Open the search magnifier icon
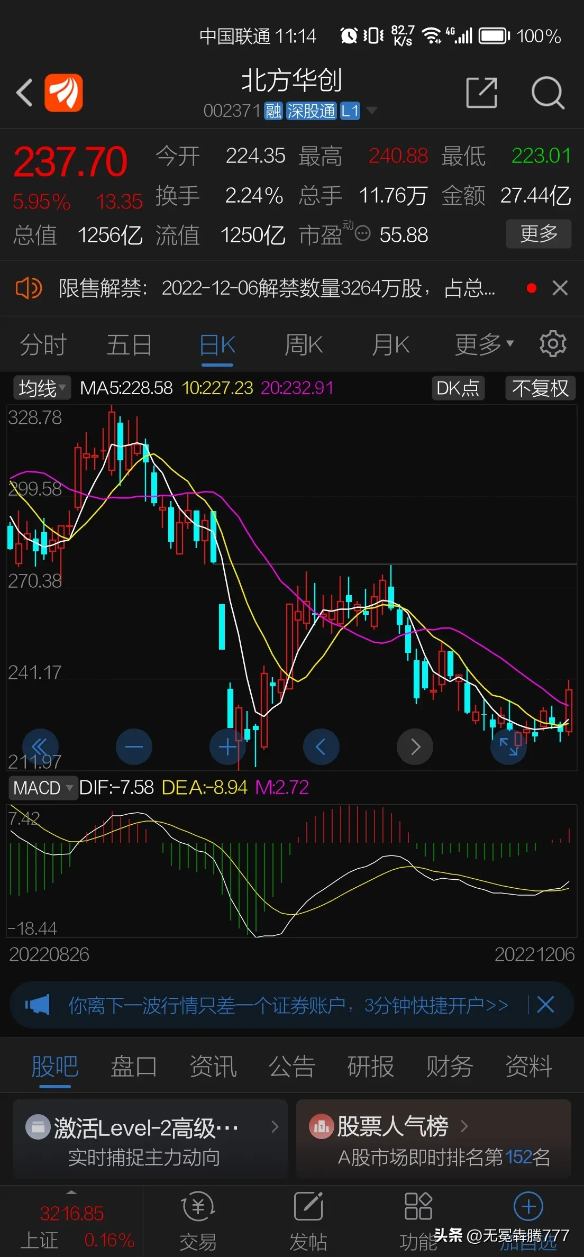The image size is (584, 1257). click(548, 93)
